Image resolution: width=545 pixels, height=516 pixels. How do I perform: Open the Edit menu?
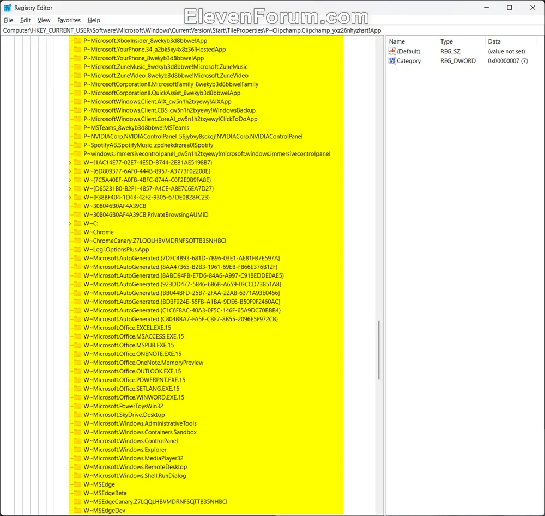pos(26,20)
